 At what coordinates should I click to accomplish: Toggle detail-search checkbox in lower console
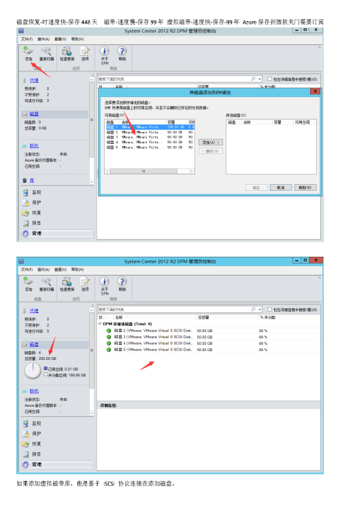269,310
